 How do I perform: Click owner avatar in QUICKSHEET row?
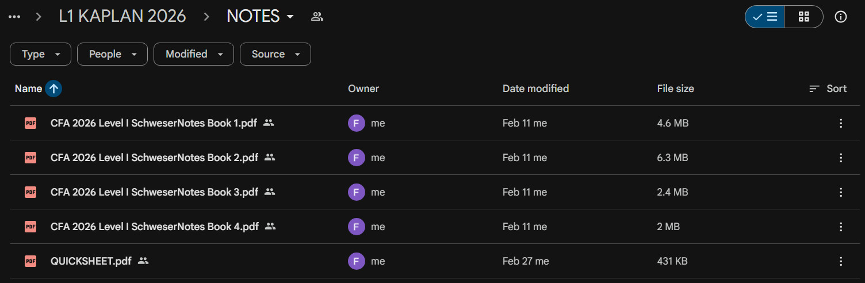pyautogui.click(x=357, y=261)
